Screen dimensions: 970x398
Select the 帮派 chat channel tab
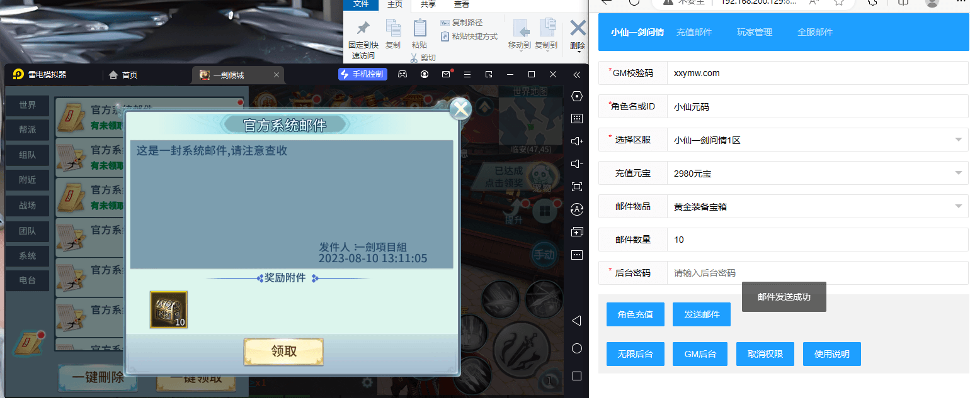27,130
